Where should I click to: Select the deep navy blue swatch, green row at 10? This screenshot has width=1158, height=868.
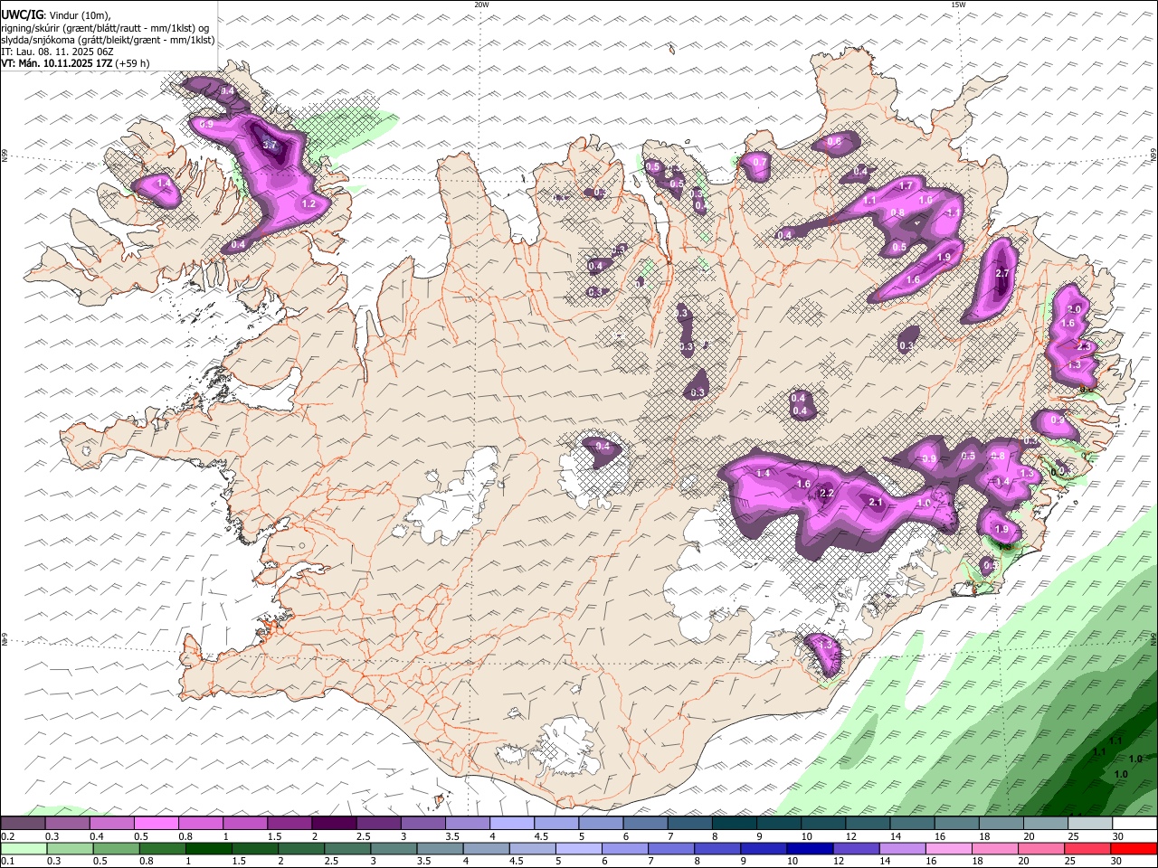[x=810, y=849]
